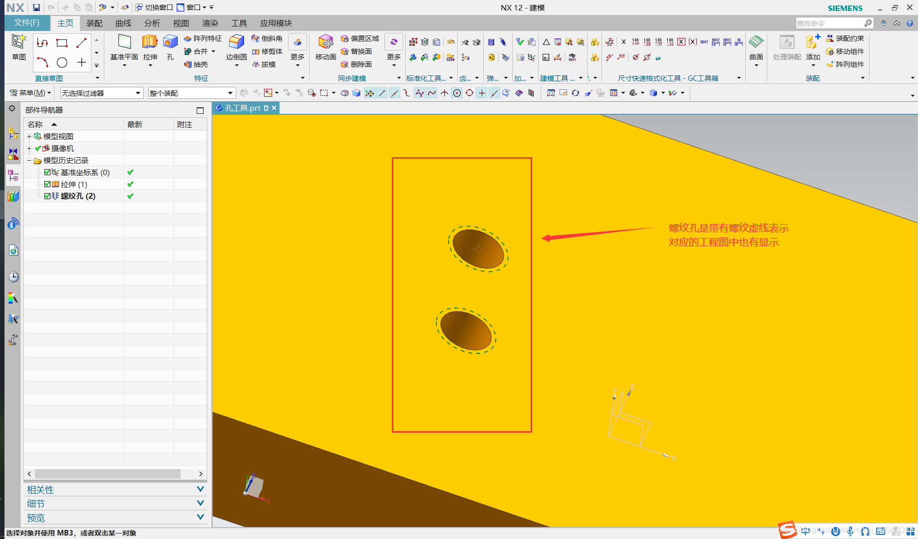Click Delete Face (删除面)
The image size is (918, 539).
[356, 64]
